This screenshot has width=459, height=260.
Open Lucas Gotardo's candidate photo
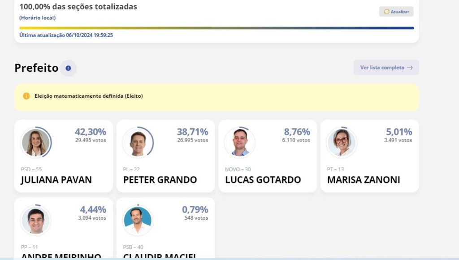240,143
